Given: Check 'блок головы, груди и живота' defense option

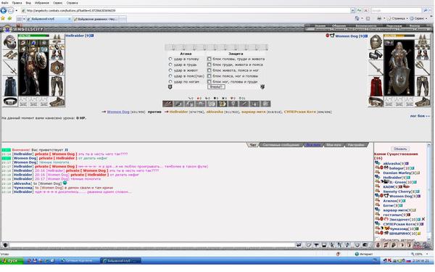Looking at the screenshot, I should coord(210,59).
